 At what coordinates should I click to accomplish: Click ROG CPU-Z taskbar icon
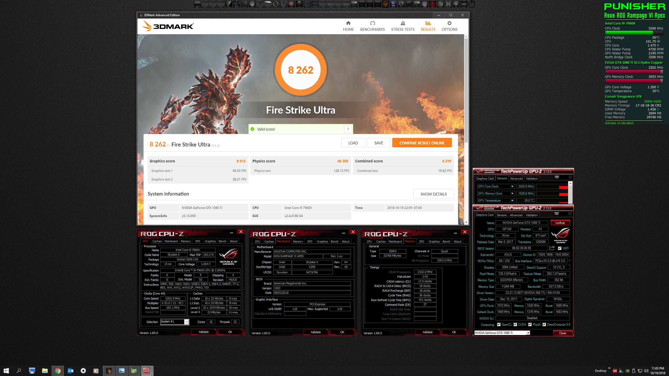pyautogui.click(x=146, y=371)
